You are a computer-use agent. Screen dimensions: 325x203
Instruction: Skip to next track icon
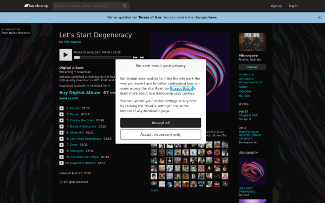click(x=142, y=57)
